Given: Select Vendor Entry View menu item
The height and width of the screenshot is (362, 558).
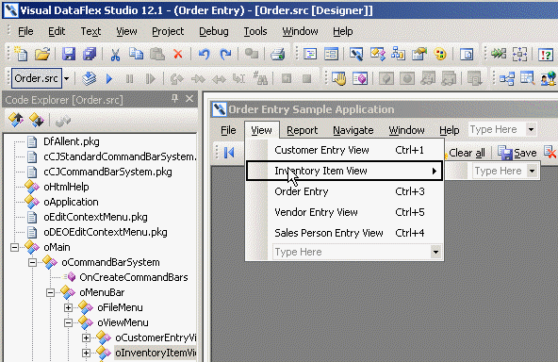Looking at the screenshot, I should click(x=344, y=212).
